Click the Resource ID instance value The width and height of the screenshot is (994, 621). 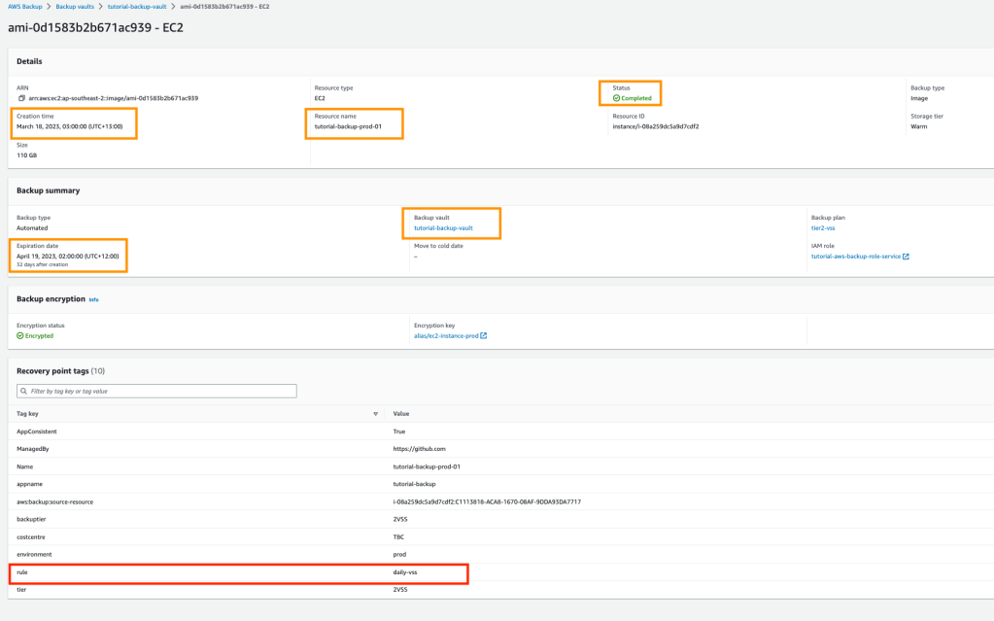pos(655,125)
